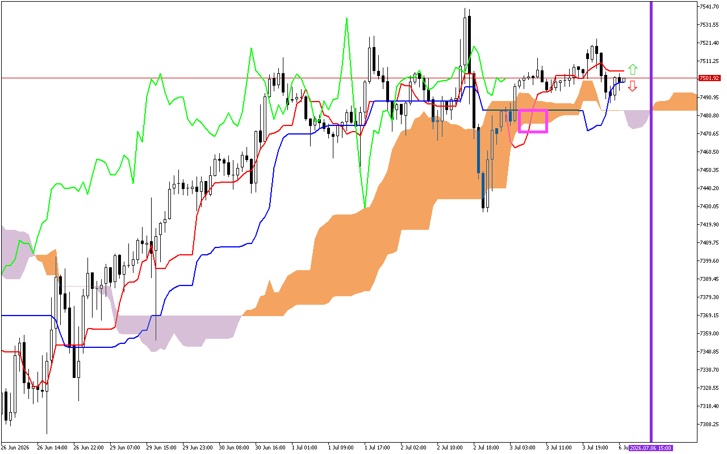The height and width of the screenshot is (454, 727).
Task: Click time axis label 3 Jul 03:00
Action: pyautogui.click(x=523, y=447)
